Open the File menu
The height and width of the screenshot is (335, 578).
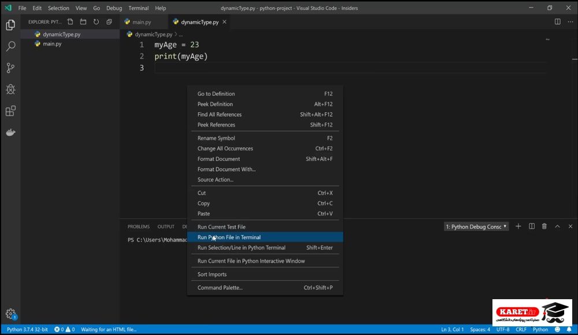pyautogui.click(x=22, y=8)
